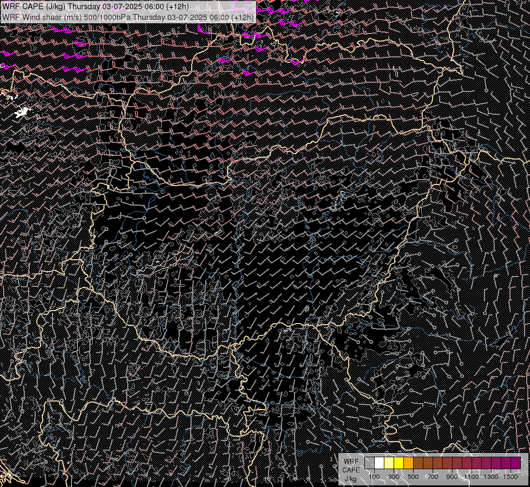Select the orange legend swatch

coord(408,463)
